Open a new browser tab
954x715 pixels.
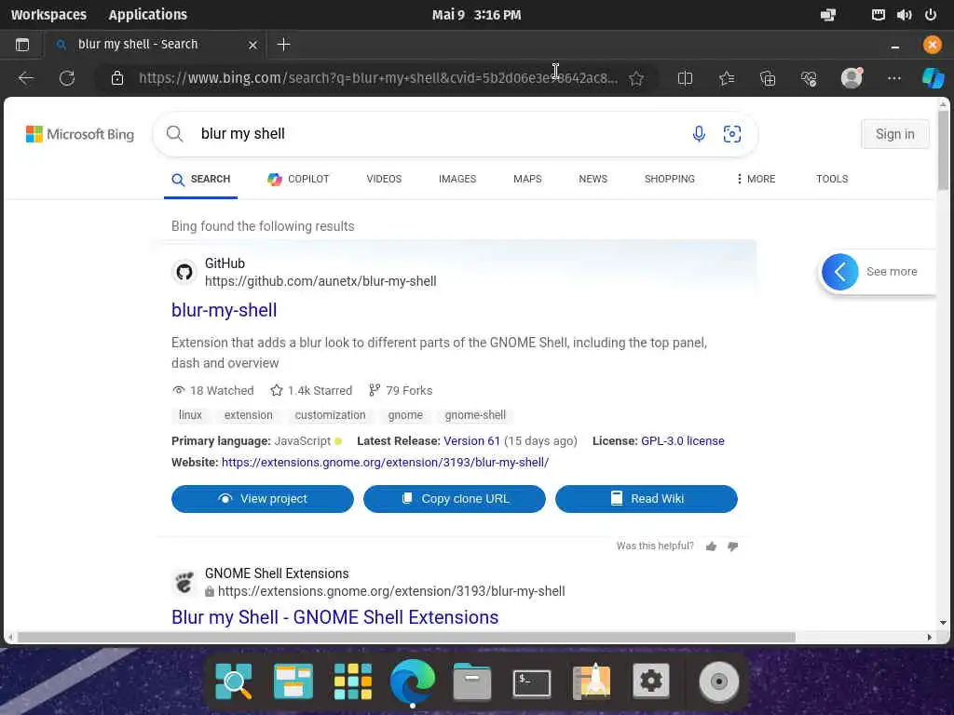(x=283, y=45)
